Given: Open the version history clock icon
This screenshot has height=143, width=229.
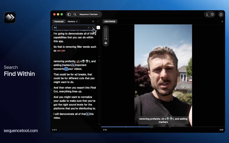Looking at the screenshot, I should coord(212,14).
